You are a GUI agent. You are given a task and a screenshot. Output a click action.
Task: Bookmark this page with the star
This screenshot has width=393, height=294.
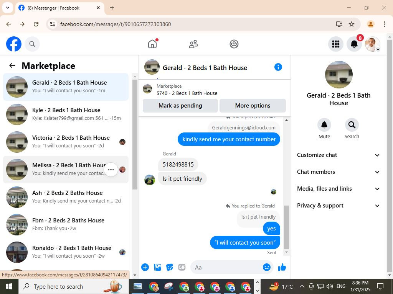[352, 24]
